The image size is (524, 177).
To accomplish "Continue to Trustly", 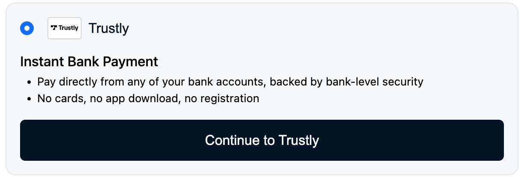I will 262,140.
